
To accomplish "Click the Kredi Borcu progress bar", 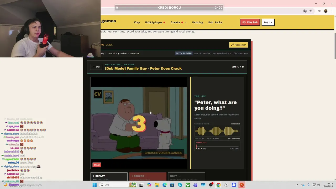I will [169, 8].
